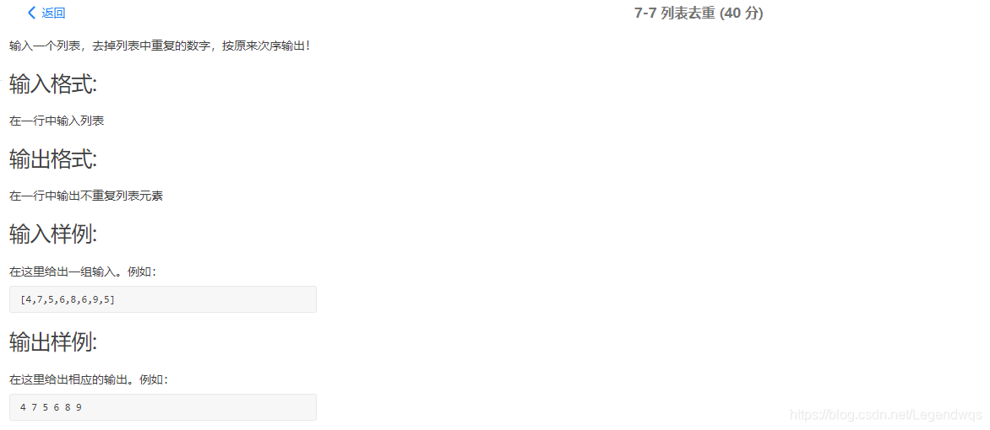Click the back chevron arrow icon
This screenshot has width=990, height=430.
31,13
